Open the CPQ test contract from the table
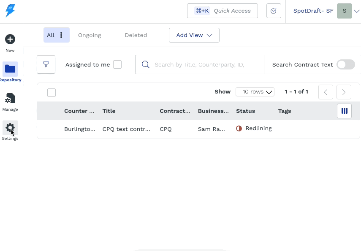This screenshot has height=251, width=361. pyautogui.click(x=126, y=129)
